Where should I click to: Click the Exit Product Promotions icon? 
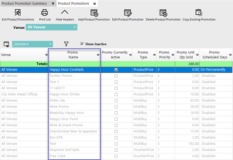tap(18, 13)
